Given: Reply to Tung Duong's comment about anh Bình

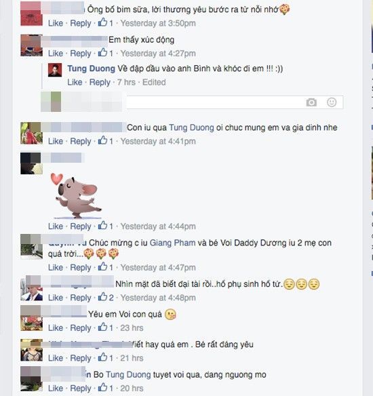Looking at the screenshot, I should 100,82.
